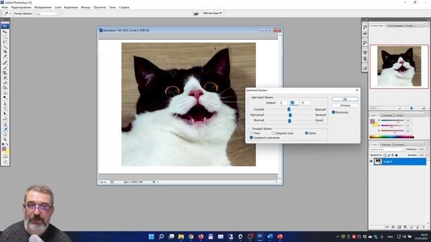Toggle the Просмотр preview checkbox
This screenshot has width=431, height=242.
coord(333,112)
